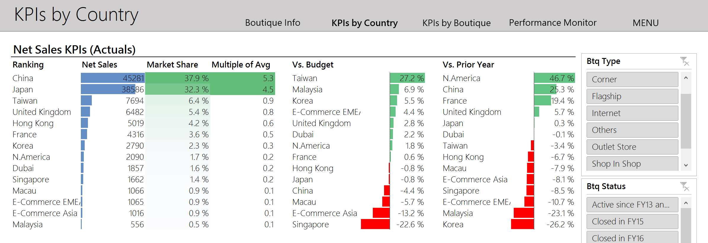Image resolution: width=708 pixels, height=243 pixels.
Task: Go to Performance Monitor tab
Action: [x=553, y=23]
